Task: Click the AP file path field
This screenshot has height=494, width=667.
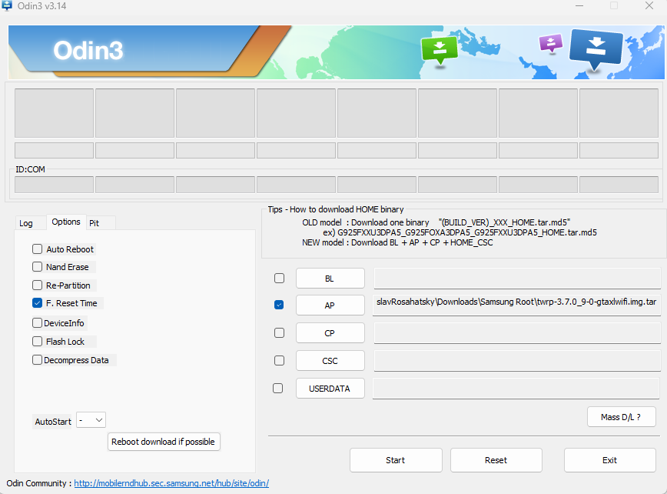Action: tap(516, 302)
